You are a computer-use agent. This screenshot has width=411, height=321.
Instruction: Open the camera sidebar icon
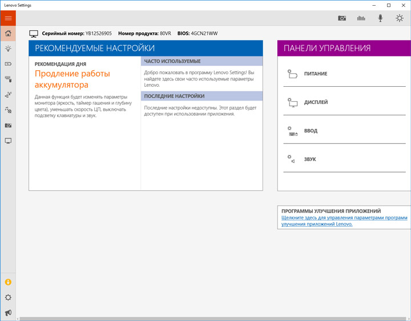(8, 125)
